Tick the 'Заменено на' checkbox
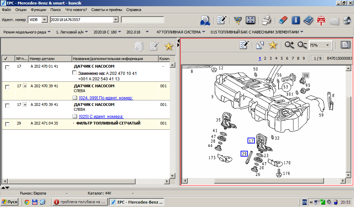The height and width of the screenshot is (207, 354). [x=74, y=73]
